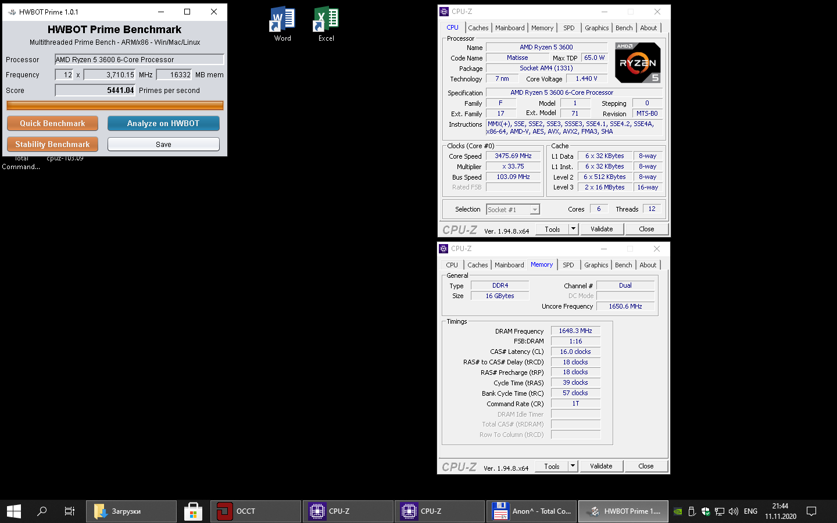Select Memory tab in bottom CPU-Z window
This screenshot has height=523, width=837.
(x=542, y=264)
